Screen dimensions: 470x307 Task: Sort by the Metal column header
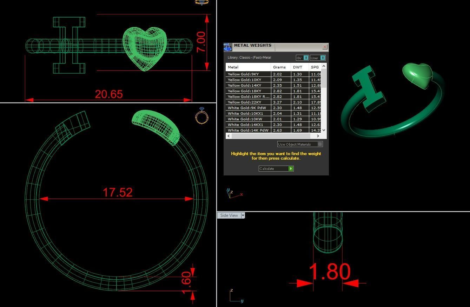[x=248, y=67]
